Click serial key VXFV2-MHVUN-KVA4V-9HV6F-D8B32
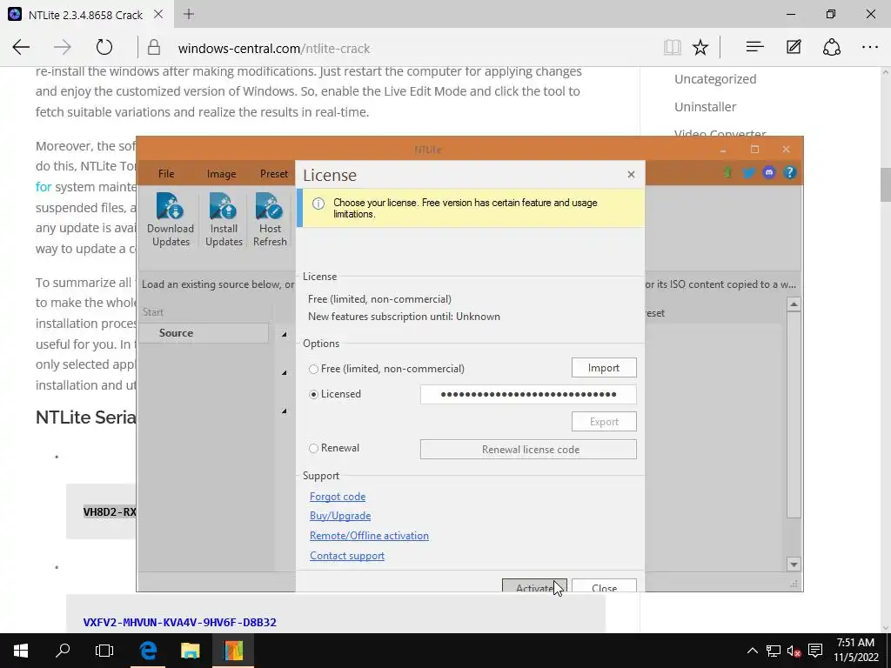The height and width of the screenshot is (668, 891). (179, 622)
